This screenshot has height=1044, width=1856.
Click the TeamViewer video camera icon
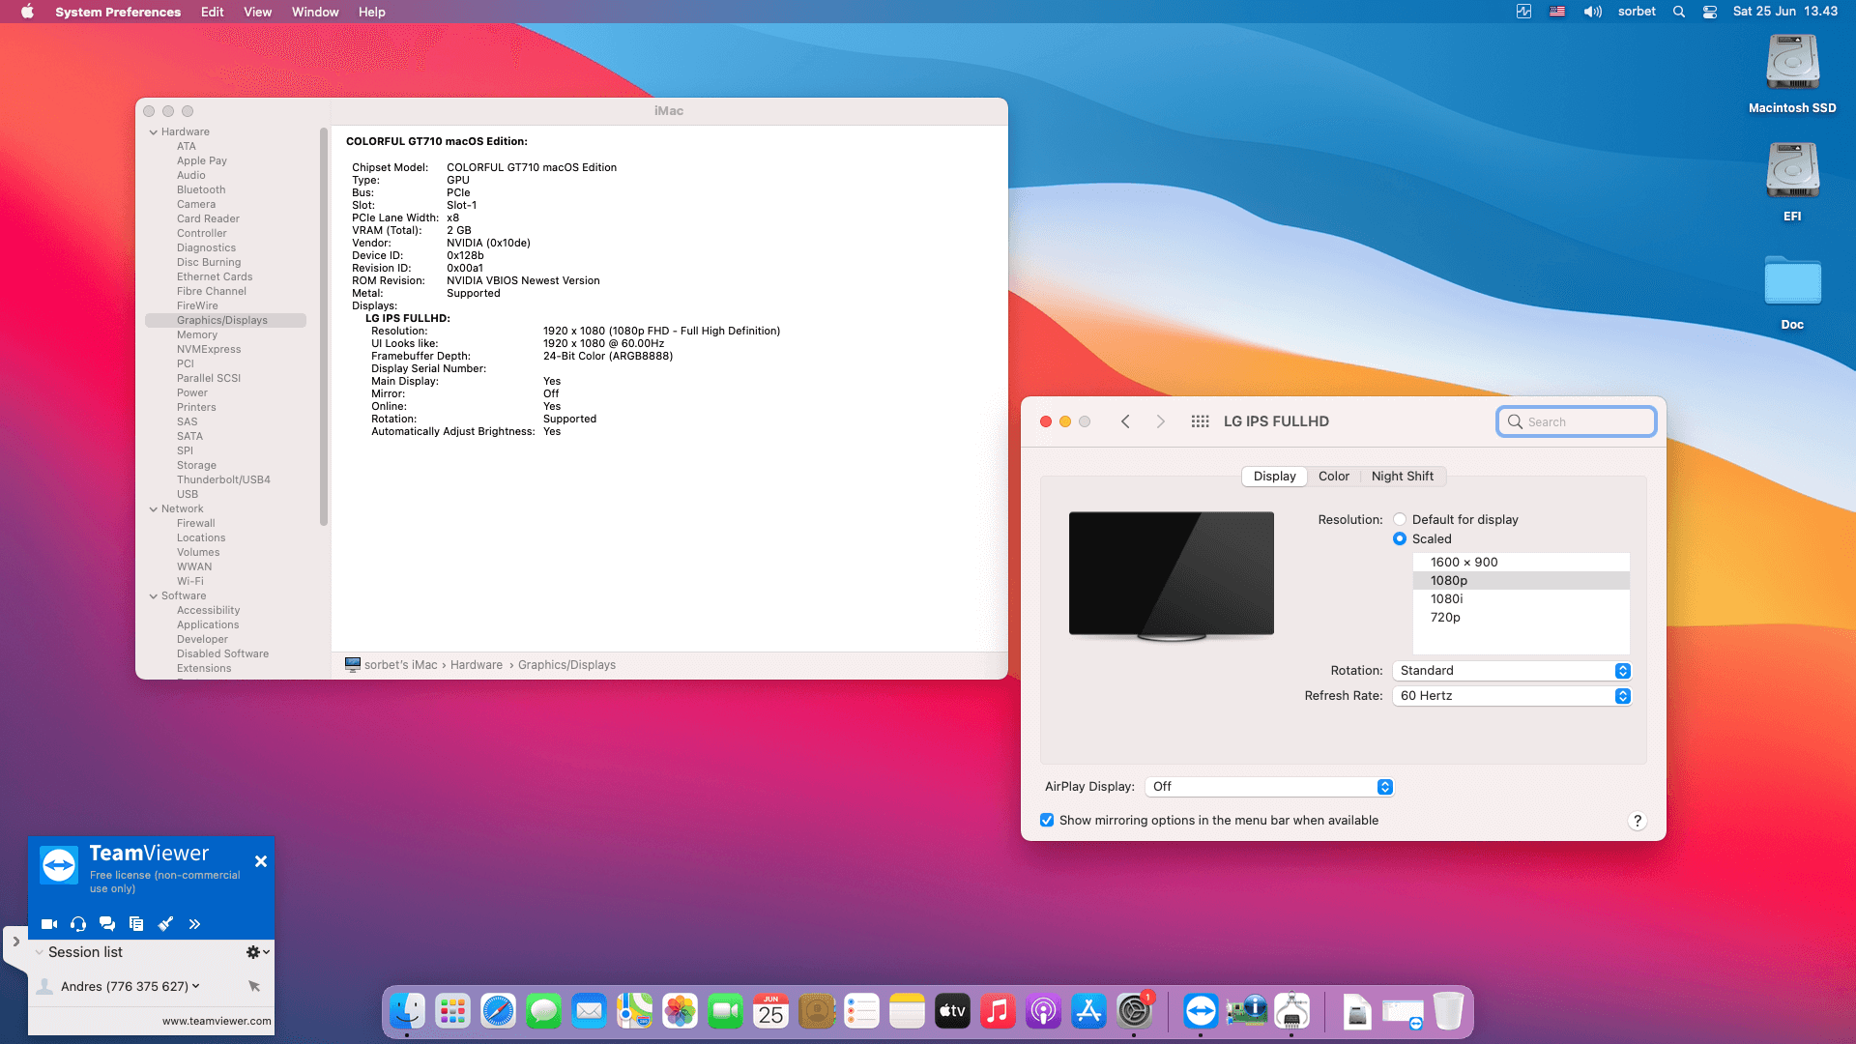tap(49, 924)
